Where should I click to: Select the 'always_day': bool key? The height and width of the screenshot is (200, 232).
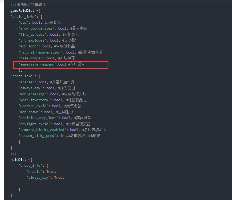click(30, 88)
